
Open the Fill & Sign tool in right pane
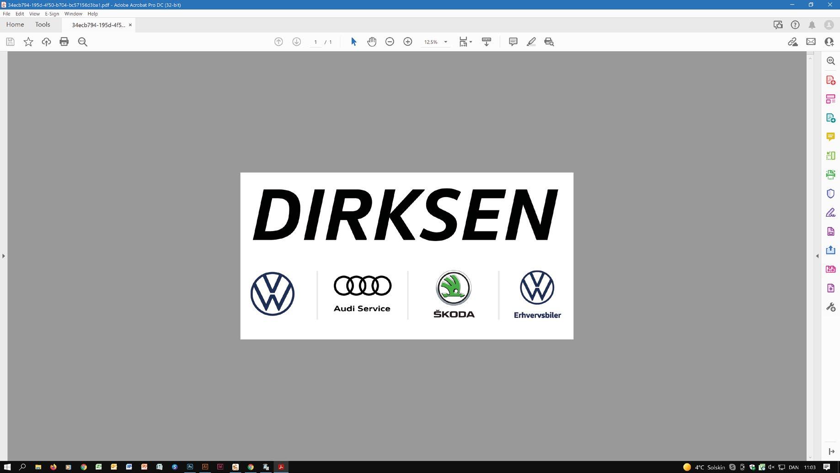[831, 212]
